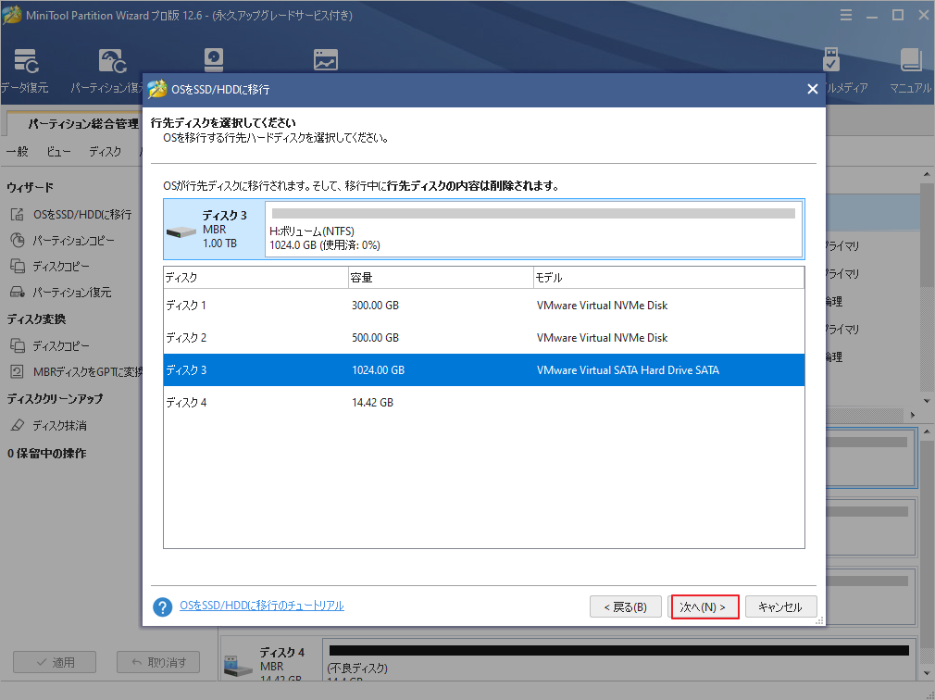935x700 pixels.
Task: Open the ディスク menu
Action: coord(105,152)
